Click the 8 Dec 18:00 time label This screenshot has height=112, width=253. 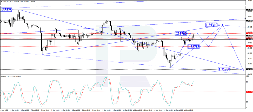point(86,110)
